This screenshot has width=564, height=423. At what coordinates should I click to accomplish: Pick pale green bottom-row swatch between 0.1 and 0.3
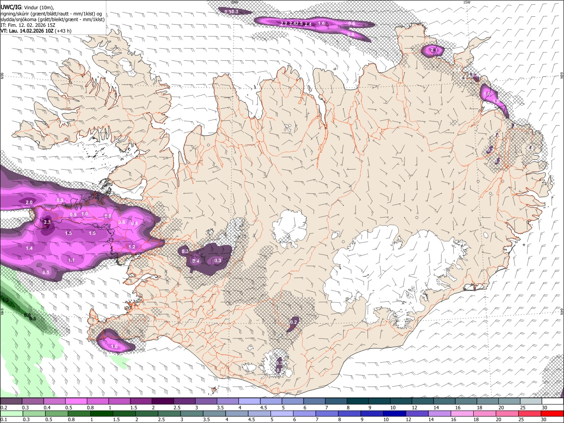click(x=11, y=413)
